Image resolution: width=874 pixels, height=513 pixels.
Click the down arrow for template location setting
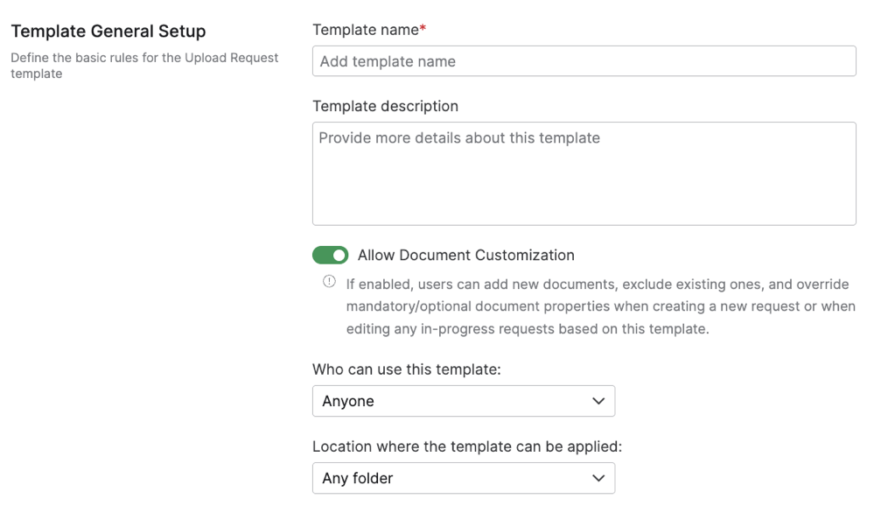(x=599, y=478)
